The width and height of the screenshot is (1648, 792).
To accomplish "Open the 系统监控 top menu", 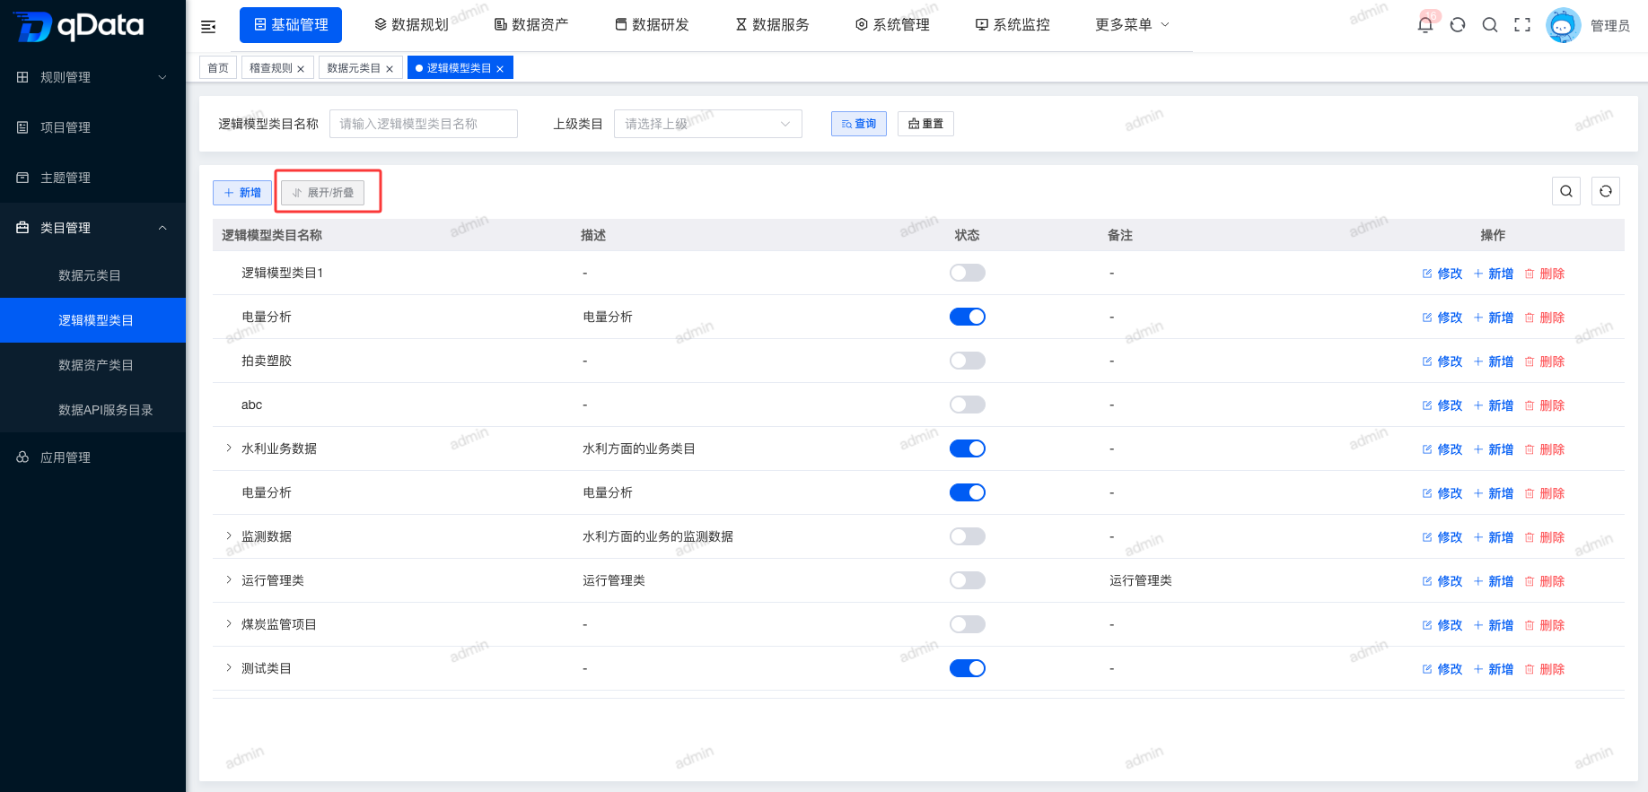I will (x=1012, y=25).
